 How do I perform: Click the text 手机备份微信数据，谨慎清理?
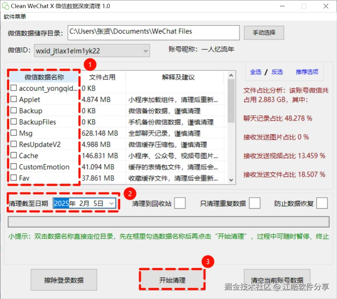pyautogui.click(x=171, y=122)
